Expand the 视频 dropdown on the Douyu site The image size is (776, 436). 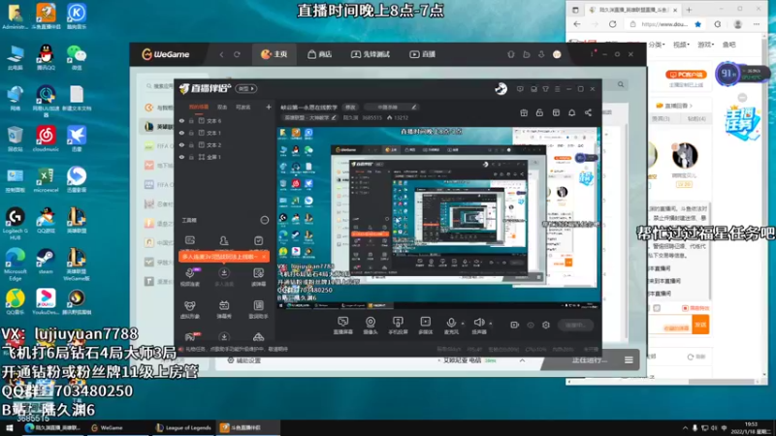point(681,45)
